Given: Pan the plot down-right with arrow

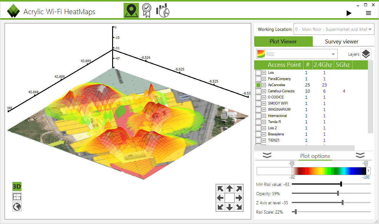Looking at the screenshot, I should pyautogui.click(x=239, y=207).
